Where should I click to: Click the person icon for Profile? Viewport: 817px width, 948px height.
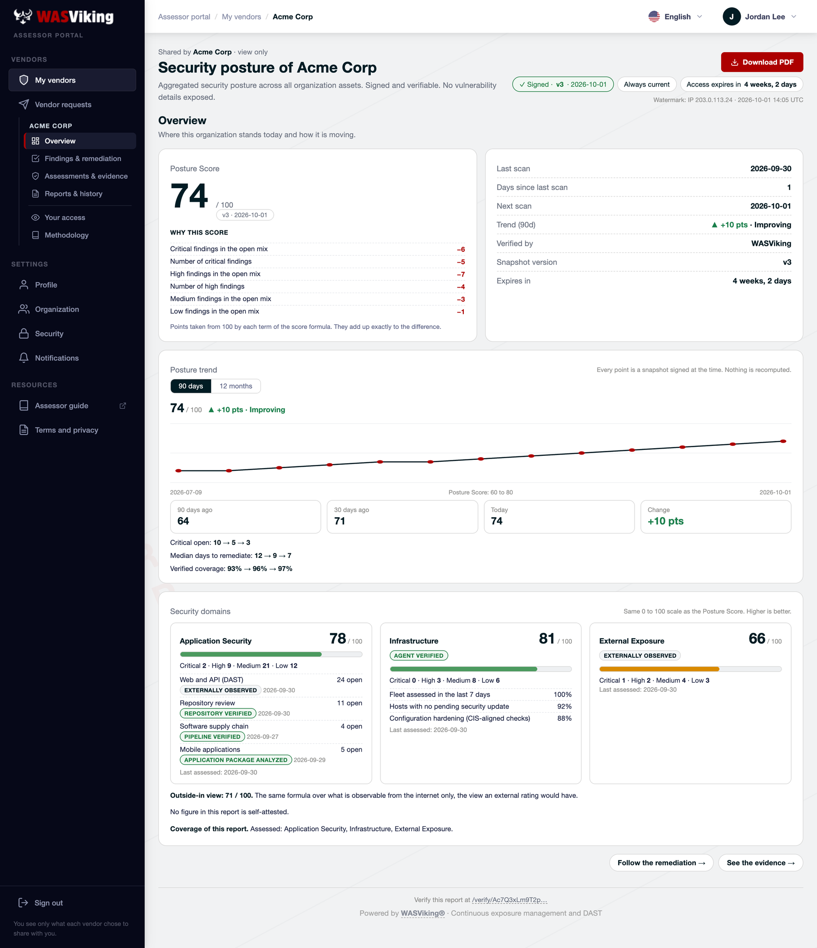point(24,284)
